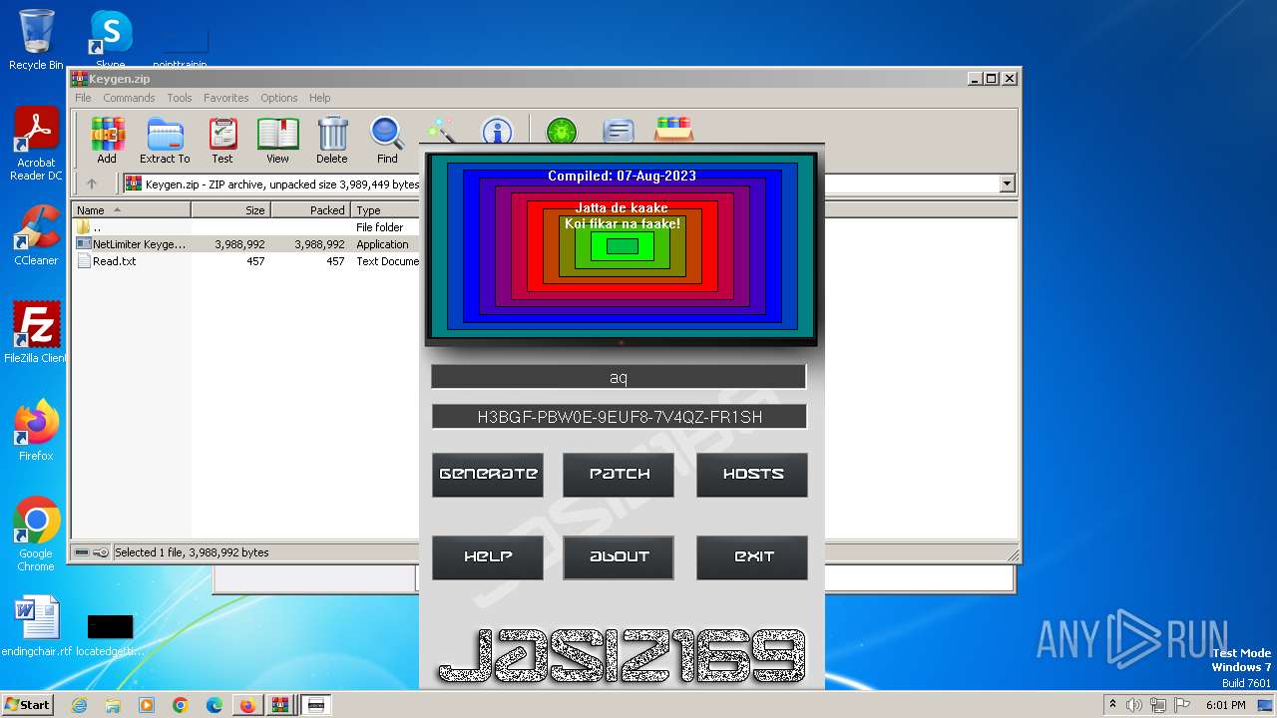Image resolution: width=1277 pixels, height=718 pixels.
Task: Click the Patch button in keygen
Action: 619,474
